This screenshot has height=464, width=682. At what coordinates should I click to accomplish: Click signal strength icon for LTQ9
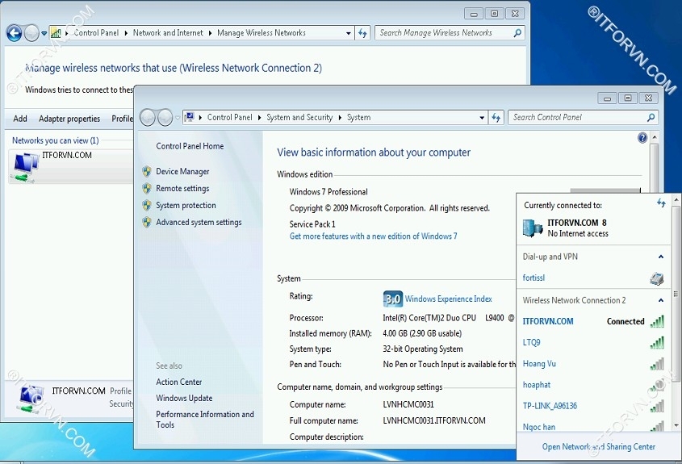[657, 343]
